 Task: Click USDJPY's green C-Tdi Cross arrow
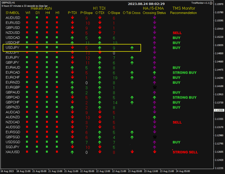click(132, 48)
